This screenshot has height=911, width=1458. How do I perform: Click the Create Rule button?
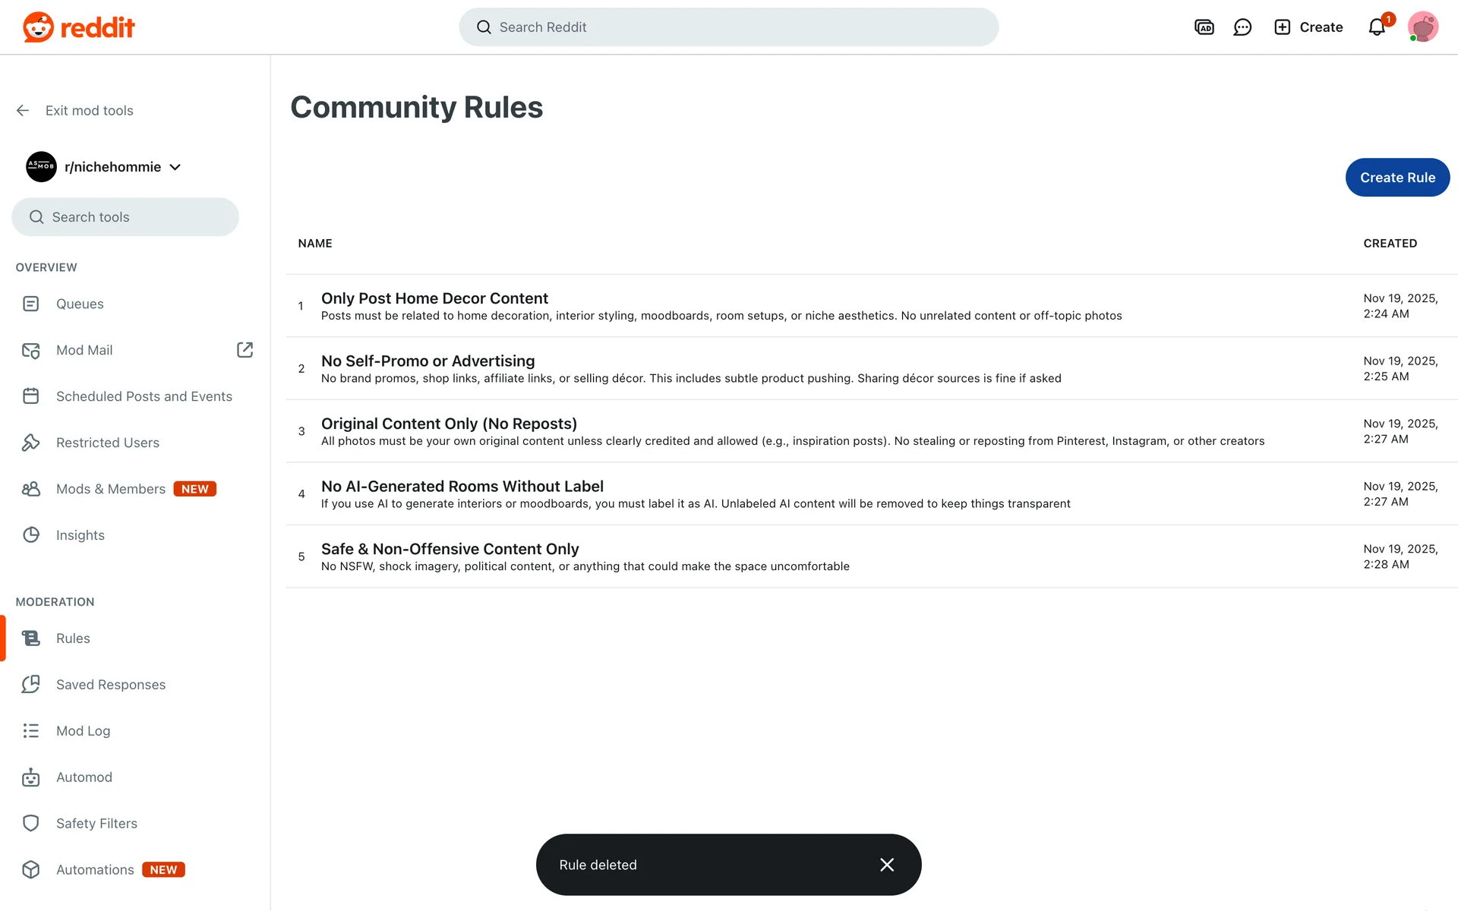pos(1397,178)
